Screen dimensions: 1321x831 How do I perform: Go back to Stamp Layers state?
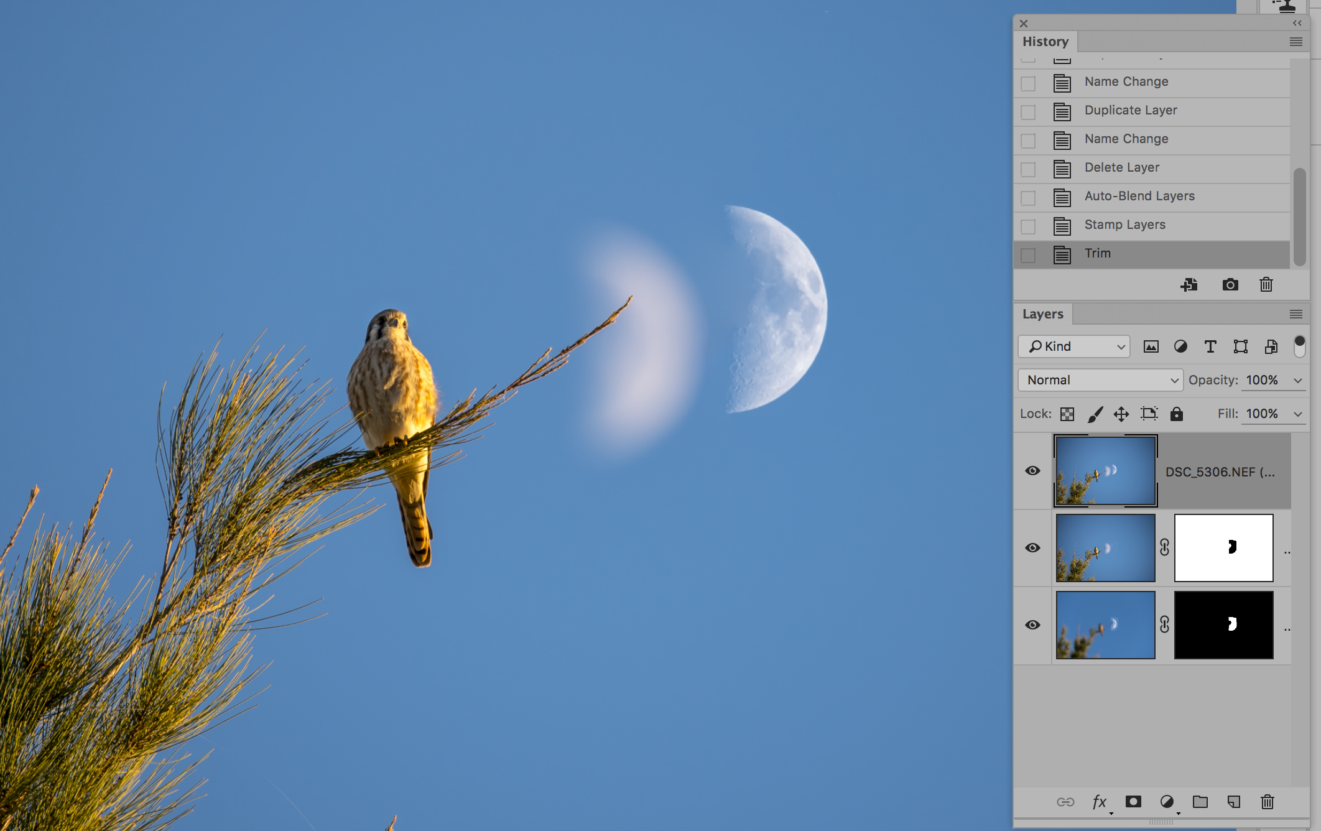click(1124, 225)
